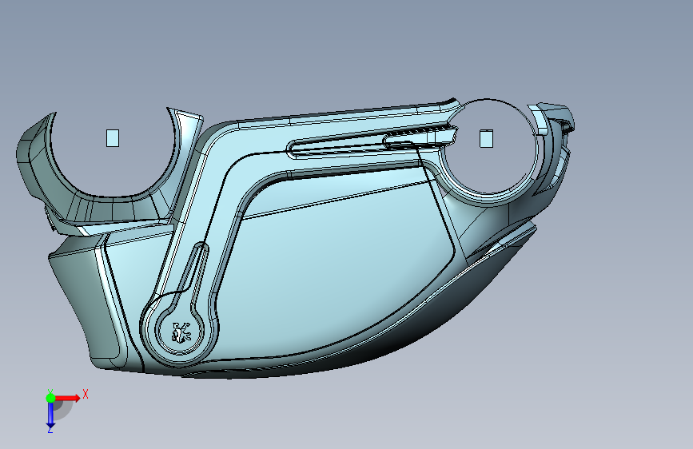Click the green Y axis dot of triad
The height and width of the screenshot is (449, 693).
tap(50, 398)
